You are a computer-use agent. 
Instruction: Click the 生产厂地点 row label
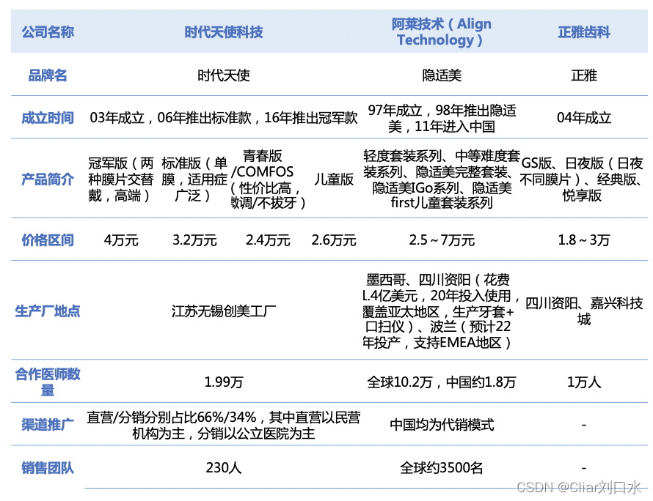48,311
